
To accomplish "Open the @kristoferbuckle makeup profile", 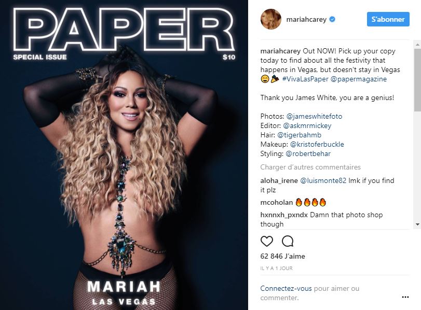I will point(317,144).
